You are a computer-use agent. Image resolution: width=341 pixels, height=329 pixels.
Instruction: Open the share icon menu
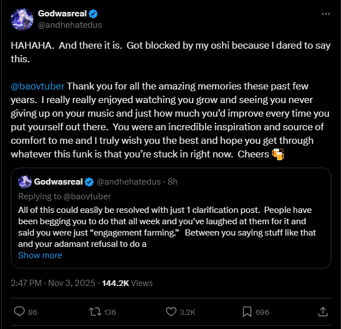[323, 311]
